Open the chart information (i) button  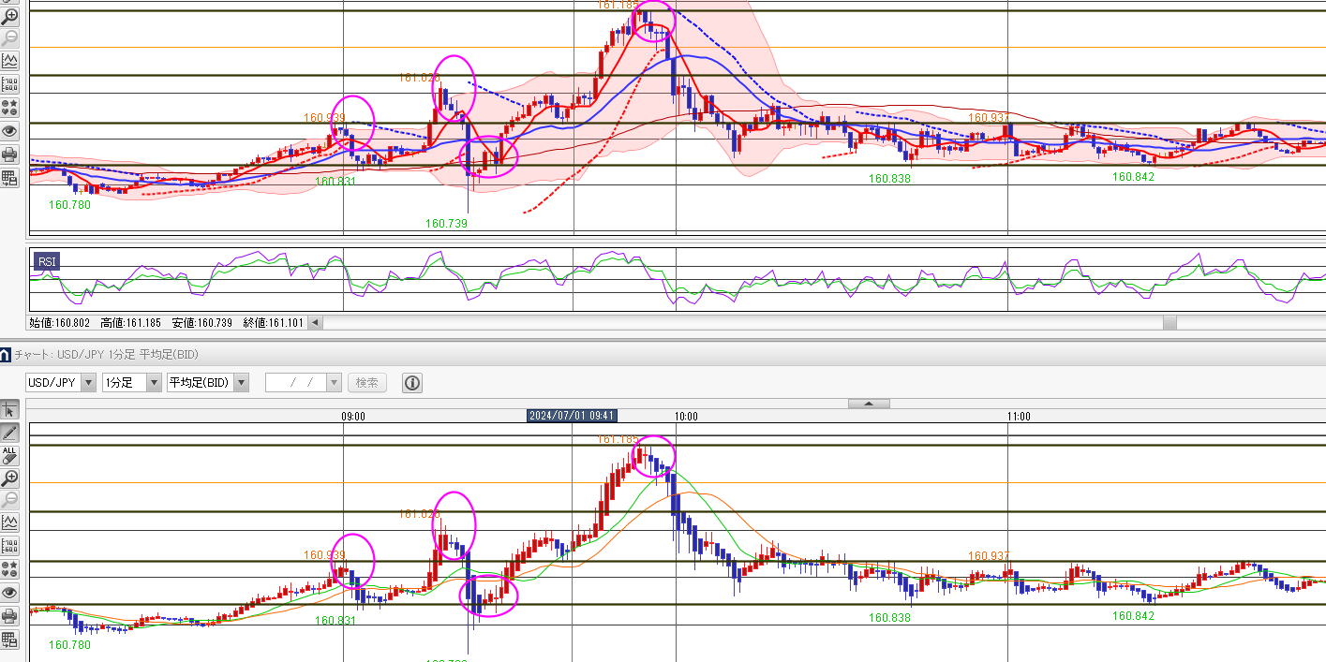[411, 382]
